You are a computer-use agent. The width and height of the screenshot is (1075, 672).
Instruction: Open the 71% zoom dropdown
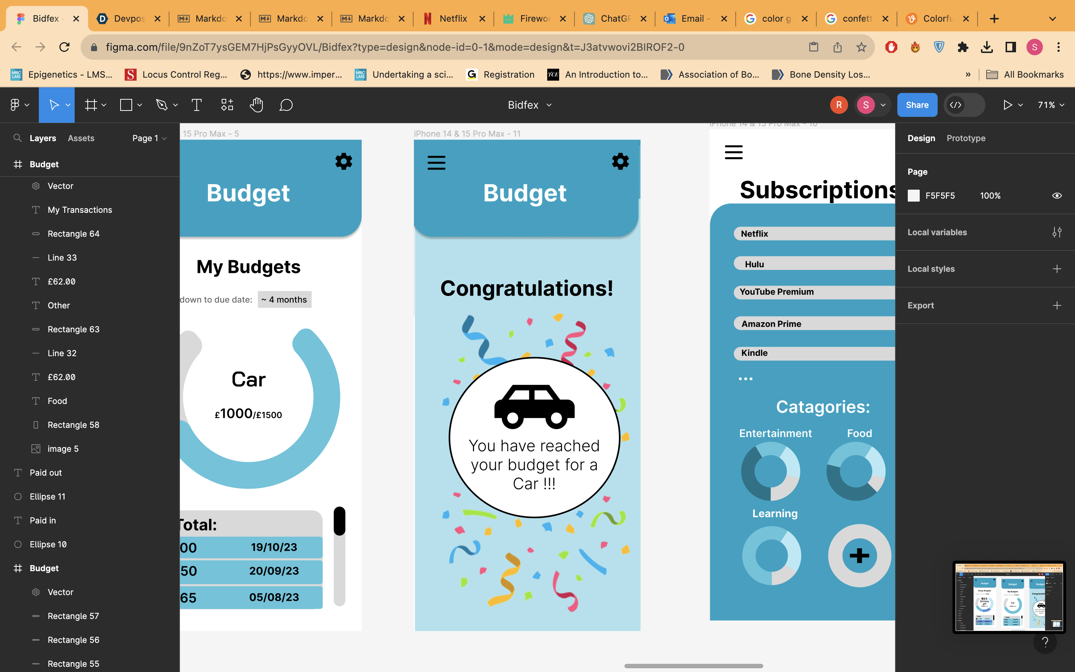1051,105
